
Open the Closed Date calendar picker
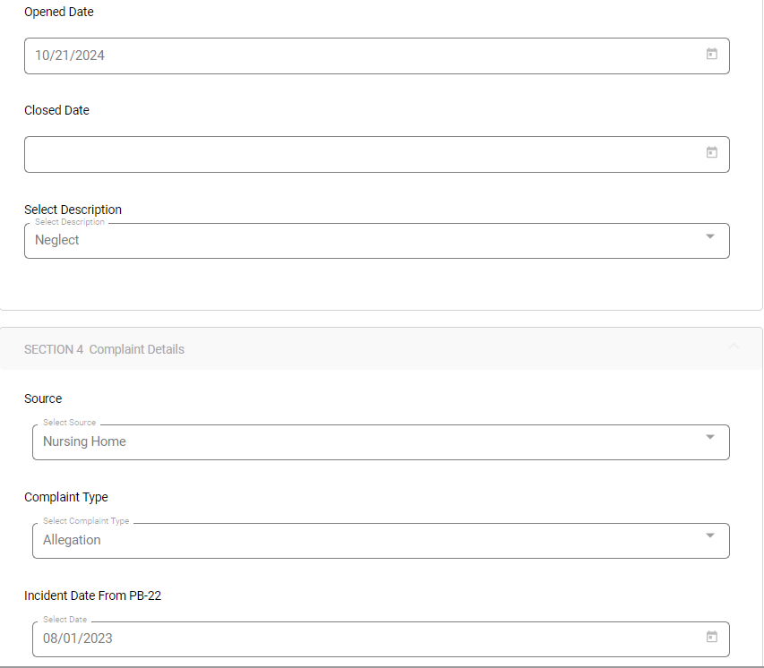(712, 153)
